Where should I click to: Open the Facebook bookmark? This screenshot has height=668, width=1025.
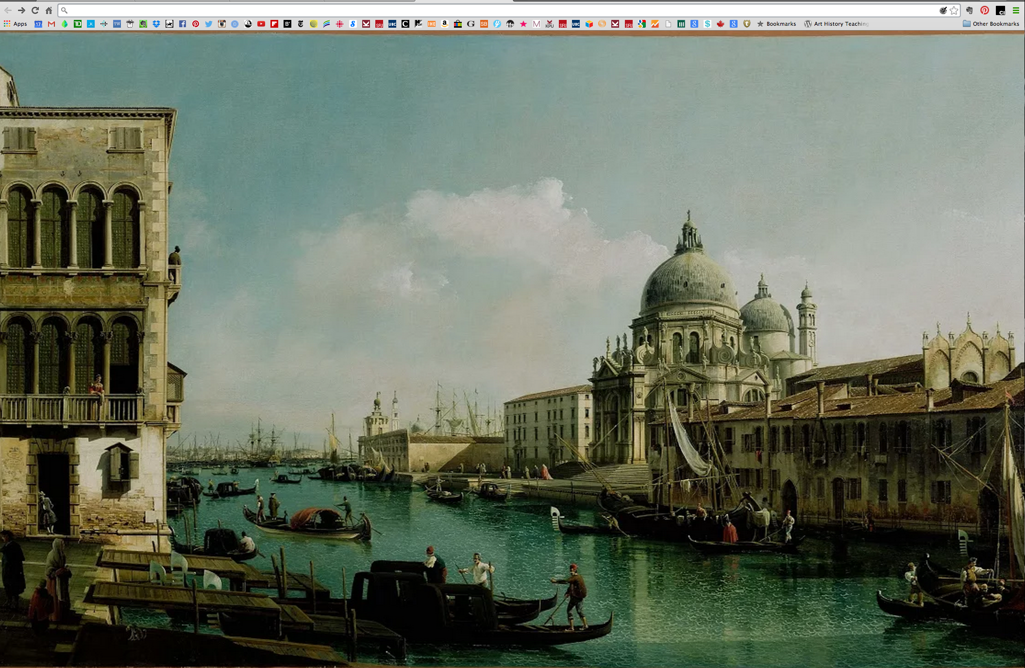pos(183,24)
